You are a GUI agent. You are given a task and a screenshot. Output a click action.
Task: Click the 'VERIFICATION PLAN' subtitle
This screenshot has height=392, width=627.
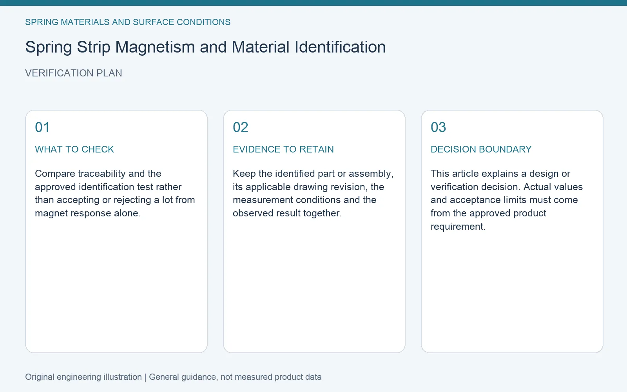tap(74, 73)
